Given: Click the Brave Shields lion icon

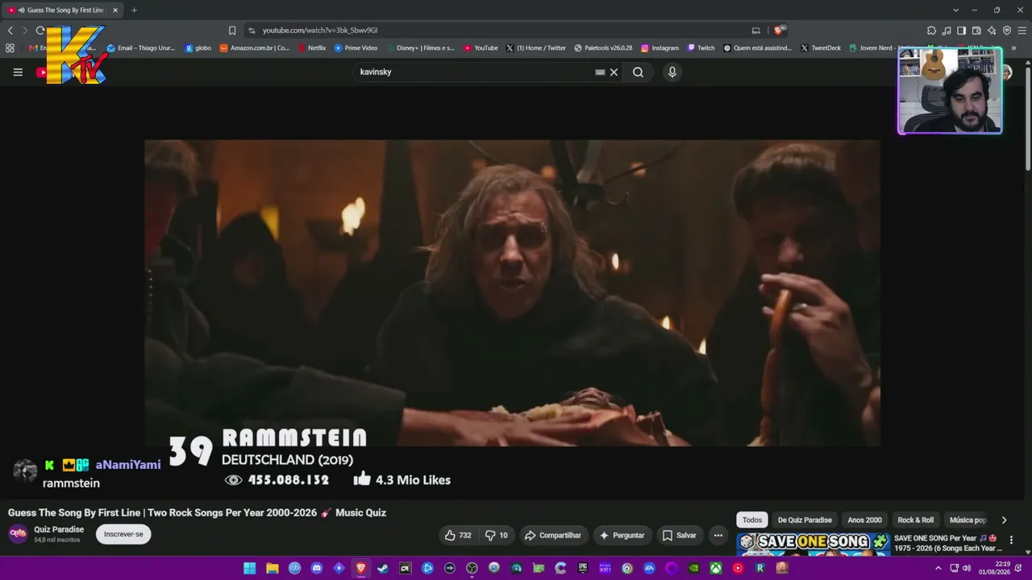Looking at the screenshot, I should point(778,31).
